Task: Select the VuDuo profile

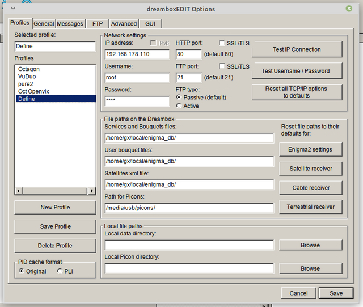Action: click(56, 77)
